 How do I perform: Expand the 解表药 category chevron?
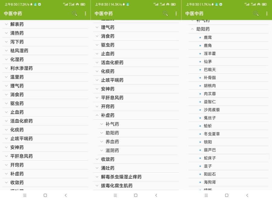(6, 24)
